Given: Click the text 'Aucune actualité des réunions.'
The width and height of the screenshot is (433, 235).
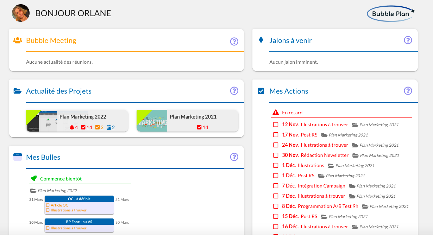Looking at the screenshot, I should point(59,62).
